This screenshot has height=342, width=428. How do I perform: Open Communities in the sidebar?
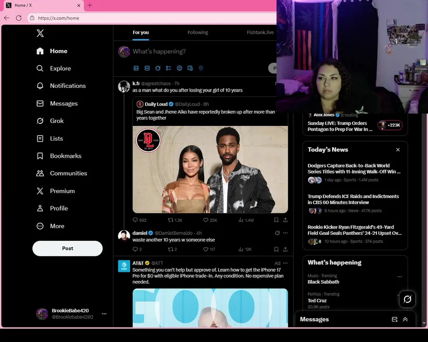[62, 173]
